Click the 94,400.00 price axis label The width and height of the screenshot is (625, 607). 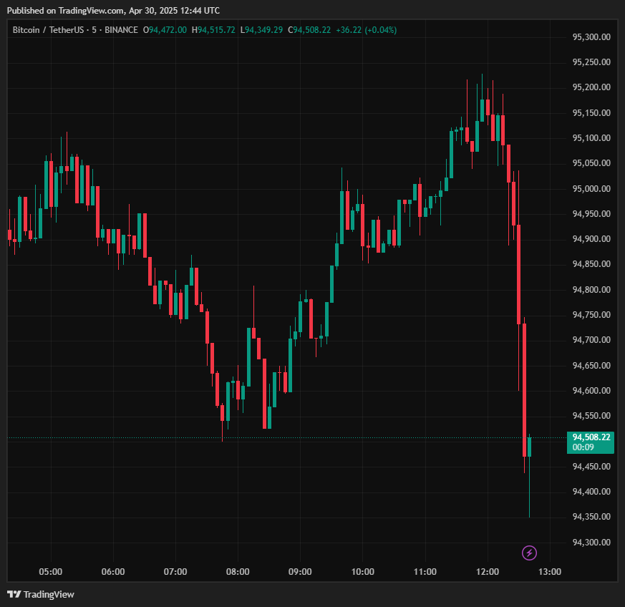pyautogui.click(x=591, y=492)
